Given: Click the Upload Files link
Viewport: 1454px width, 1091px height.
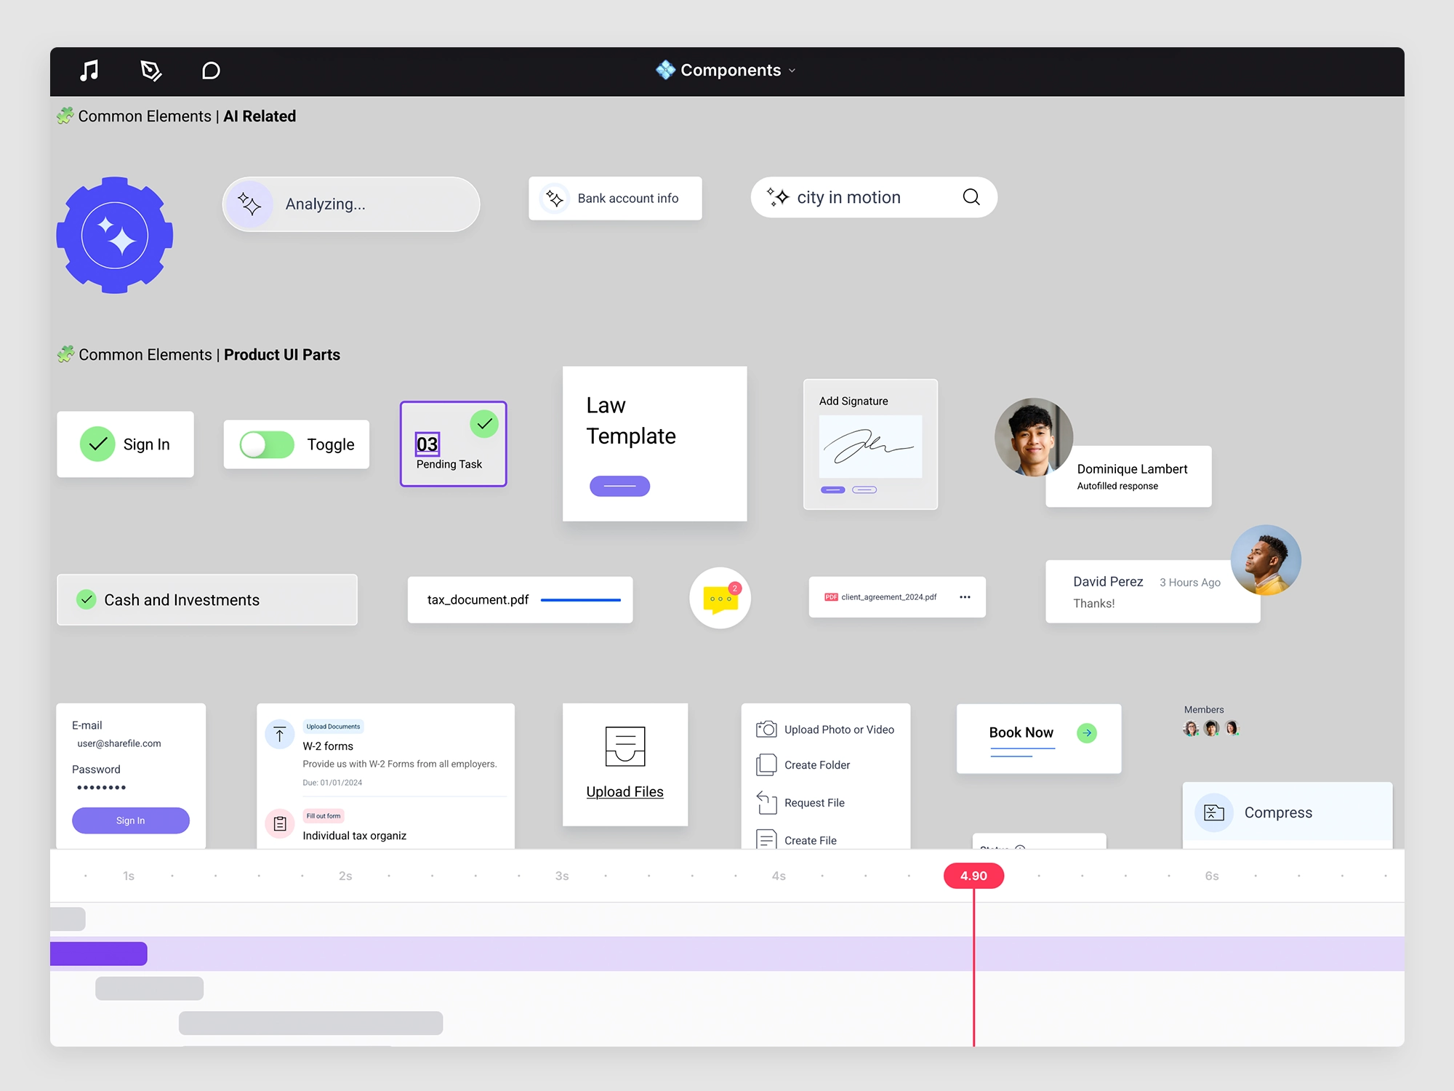Looking at the screenshot, I should 624,791.
